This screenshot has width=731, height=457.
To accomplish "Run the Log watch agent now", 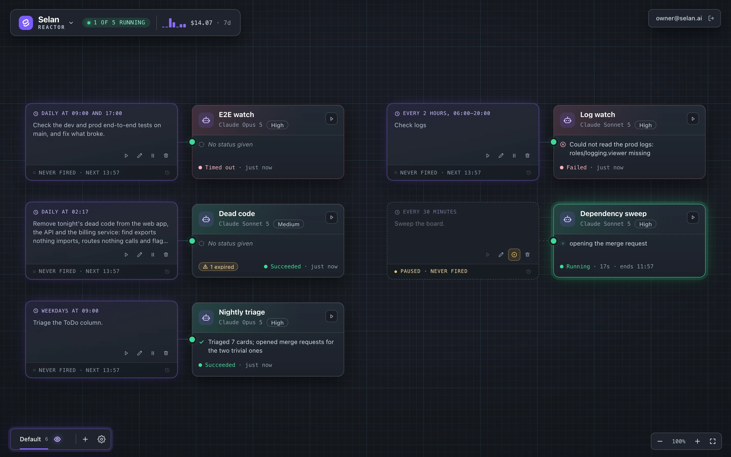I will click(693, 119).
